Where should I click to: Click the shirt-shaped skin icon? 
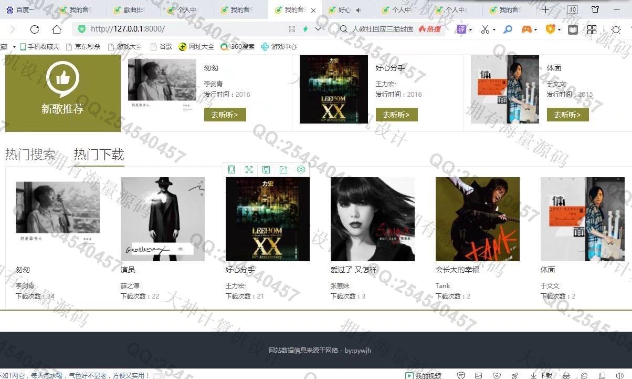click(595, 9)
